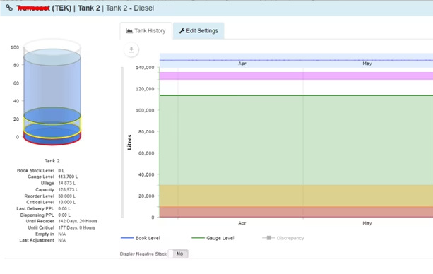Click the yellow reorder band in chart

(296, 196)
